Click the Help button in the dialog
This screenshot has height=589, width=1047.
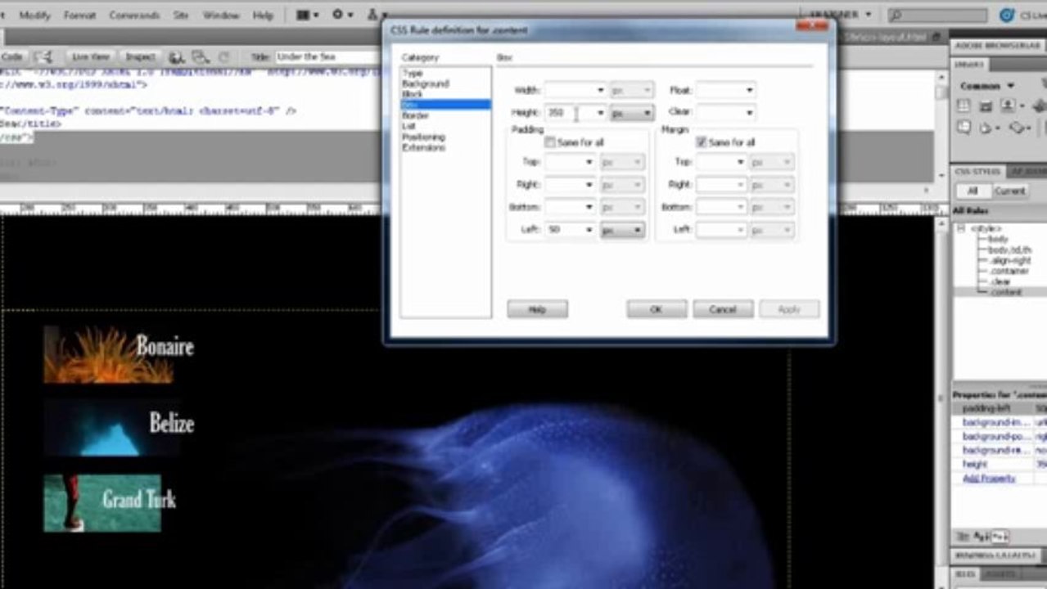coord(537,309)
